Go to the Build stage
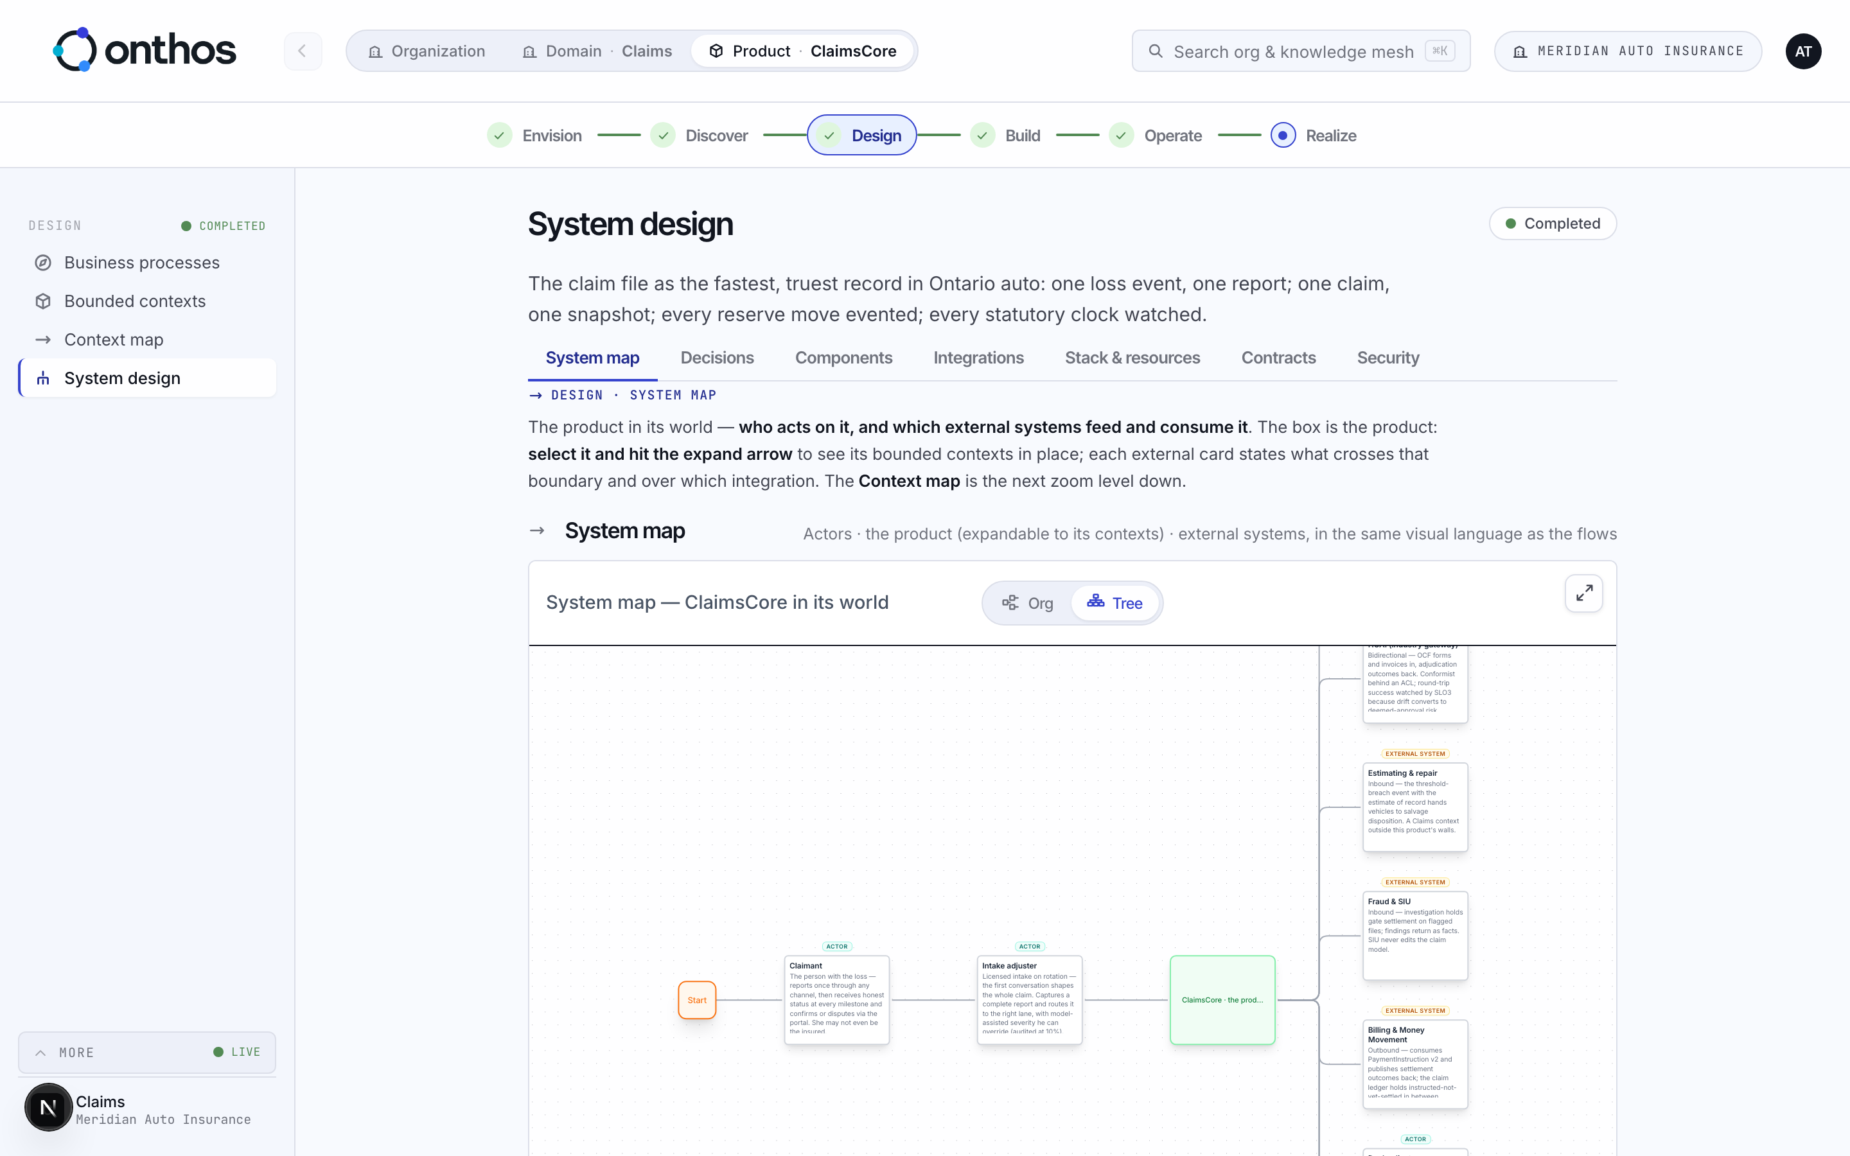 pyautogui.click(x=1005, y=136)
